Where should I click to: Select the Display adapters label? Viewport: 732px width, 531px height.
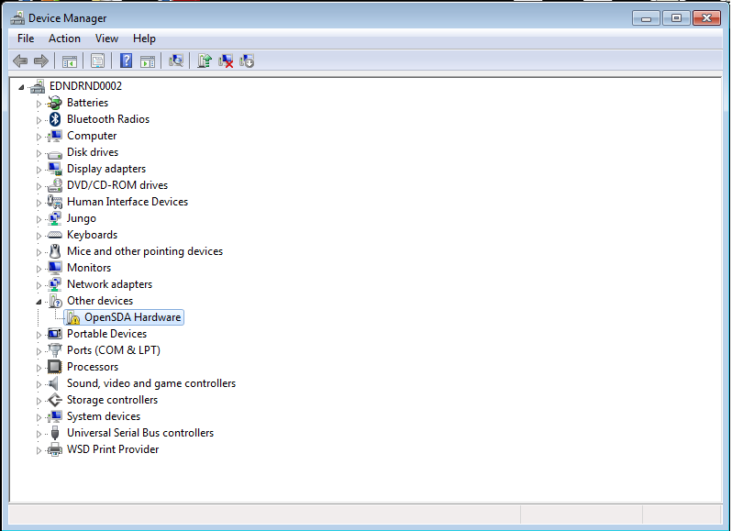106,169
